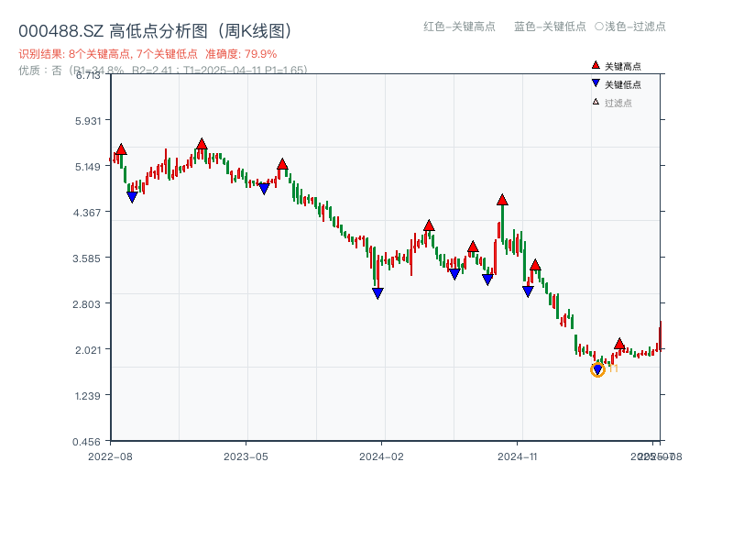This screenshot has width=733, height=550.
Task: Toggle the 过滤点 legend label
Action: tap(618, 103)
